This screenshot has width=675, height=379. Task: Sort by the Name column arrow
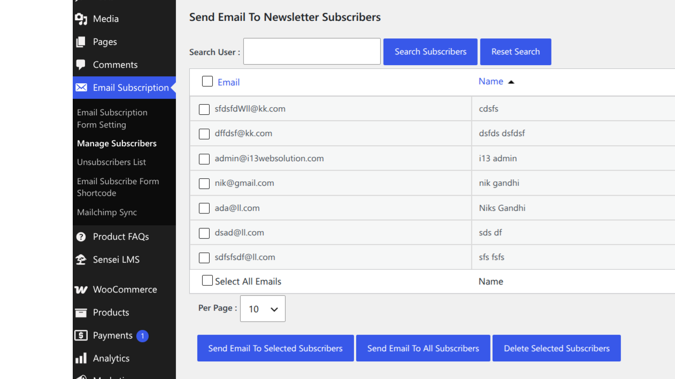511,82
